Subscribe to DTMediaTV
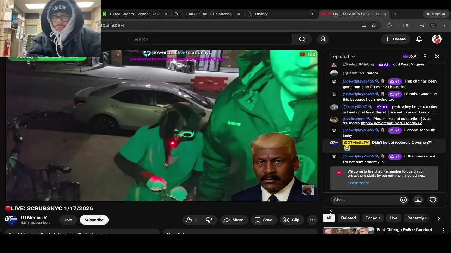Screen dimensions: 451x253 tap(94, 220)
